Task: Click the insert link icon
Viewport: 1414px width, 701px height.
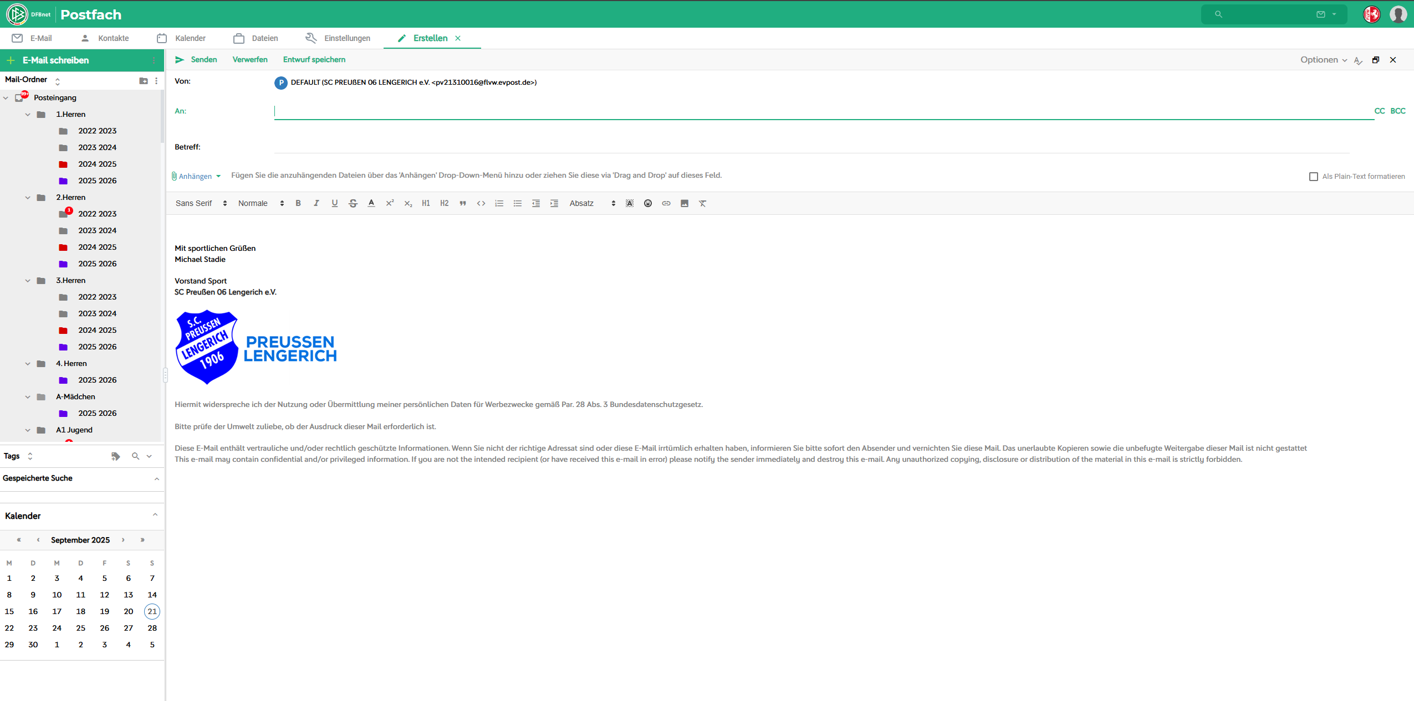Action: click(x=666, y=203)
